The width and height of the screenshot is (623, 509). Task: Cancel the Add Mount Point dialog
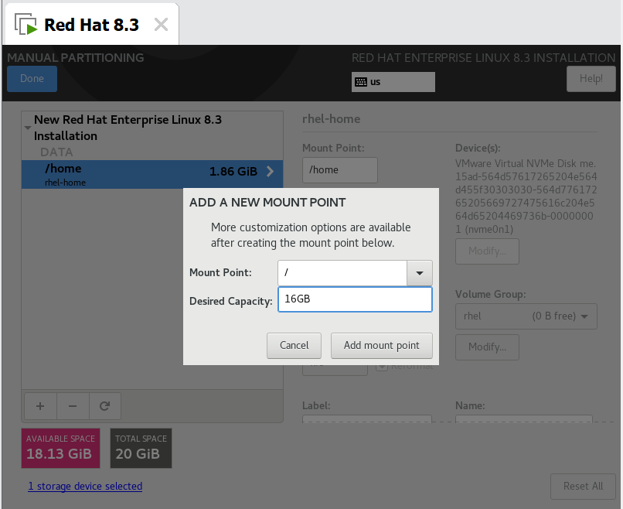(294, 346)
